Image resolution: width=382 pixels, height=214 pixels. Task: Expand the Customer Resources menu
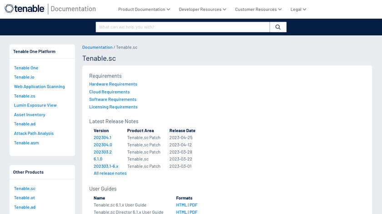(x=258, y=9)
